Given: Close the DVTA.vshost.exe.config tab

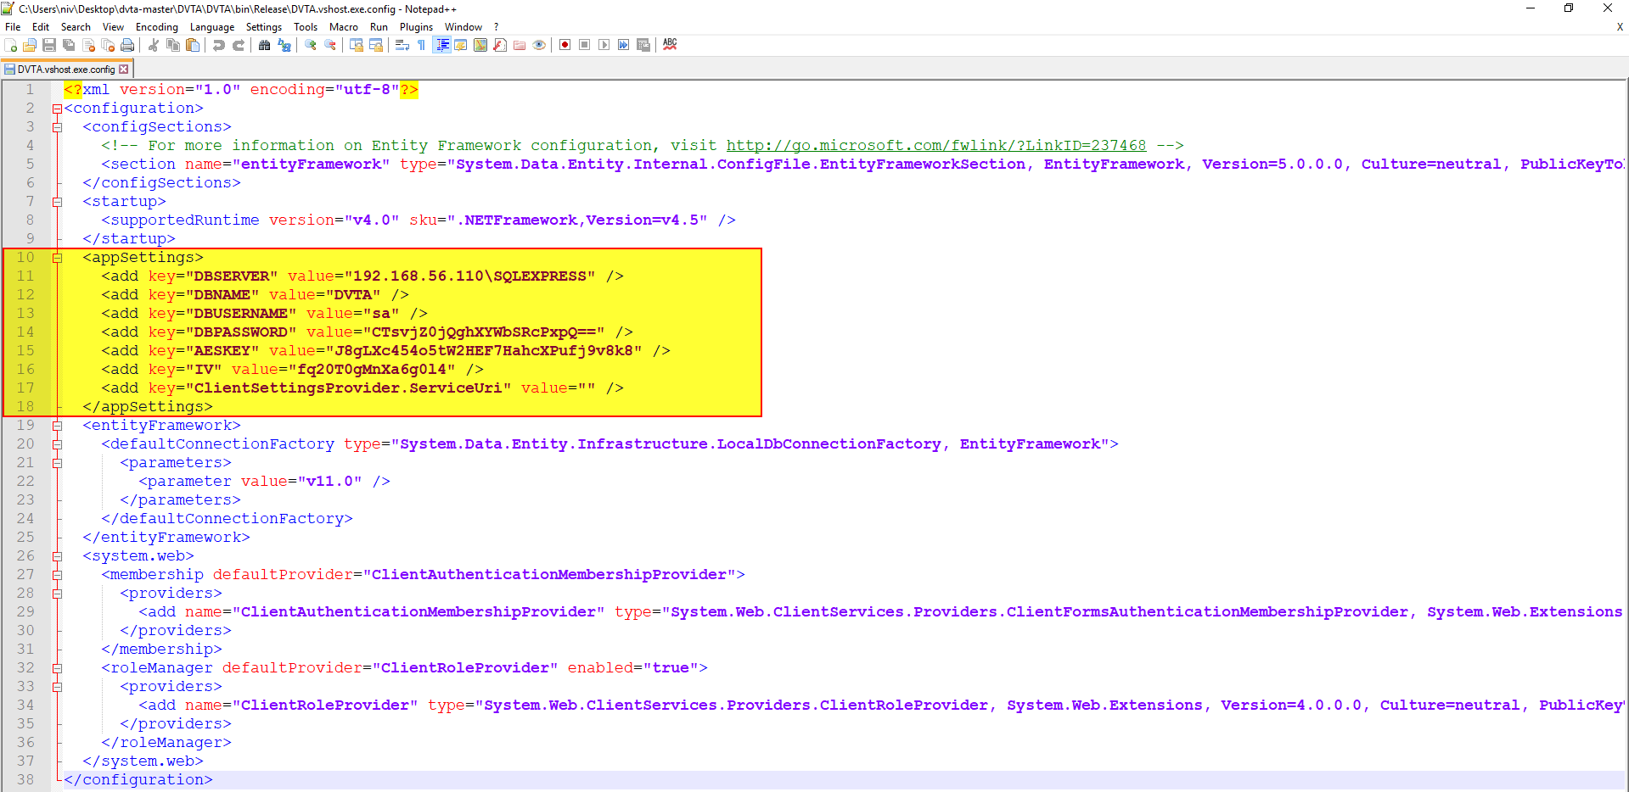Looking at the screenshot, I should click(x=124, y=70).
